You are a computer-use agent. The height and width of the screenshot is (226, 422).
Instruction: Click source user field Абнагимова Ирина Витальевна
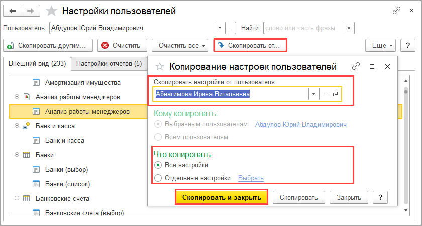(x=232, y=94)
